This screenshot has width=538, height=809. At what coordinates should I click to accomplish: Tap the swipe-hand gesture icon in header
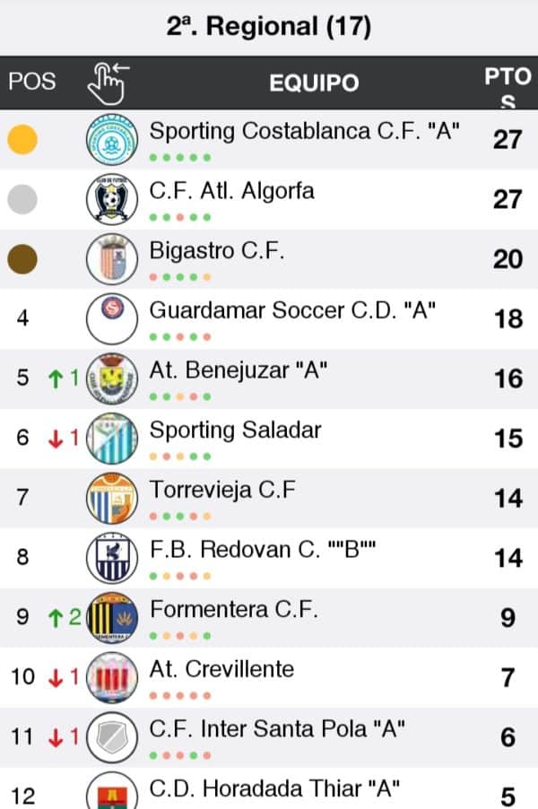tap(108, 83)
